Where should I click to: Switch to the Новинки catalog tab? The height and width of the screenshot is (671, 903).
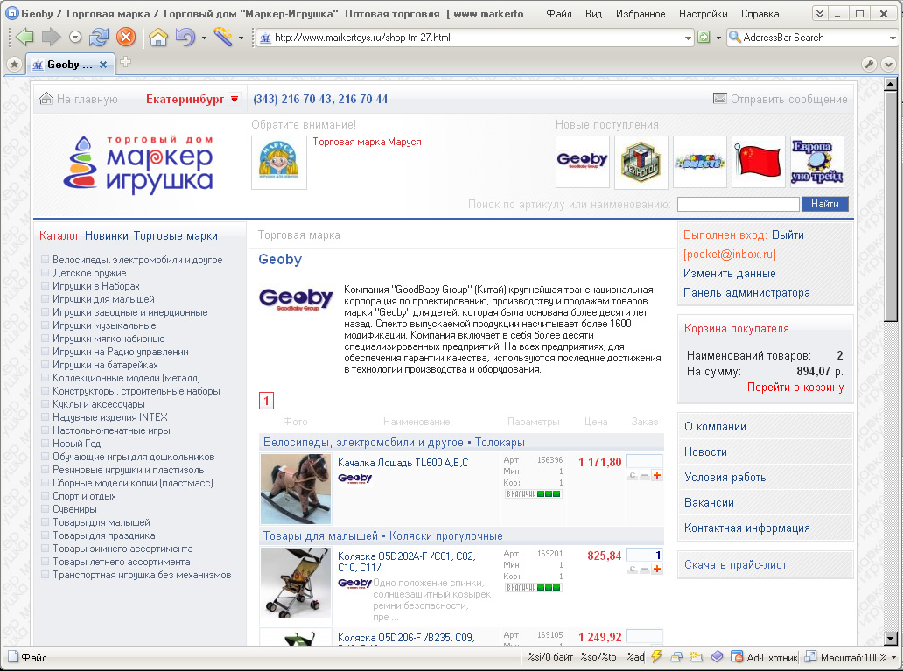point(107,235)
